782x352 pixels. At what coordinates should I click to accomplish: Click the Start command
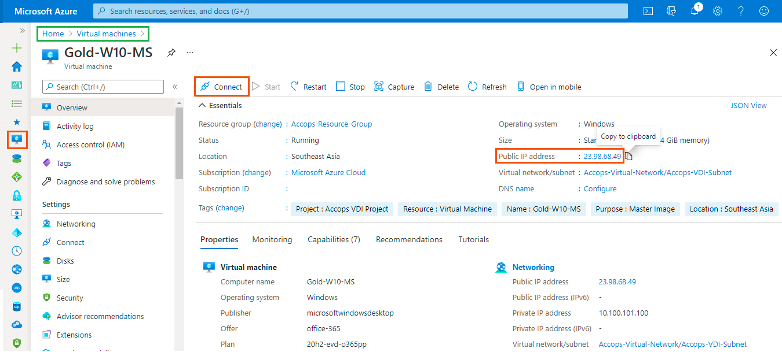tap(266, 87)
